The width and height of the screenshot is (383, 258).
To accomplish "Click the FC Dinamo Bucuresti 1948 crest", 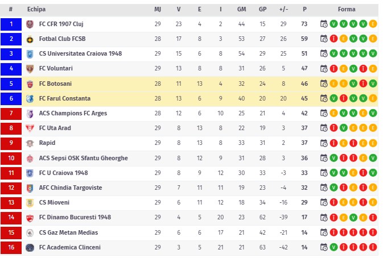I will [30, 217].
